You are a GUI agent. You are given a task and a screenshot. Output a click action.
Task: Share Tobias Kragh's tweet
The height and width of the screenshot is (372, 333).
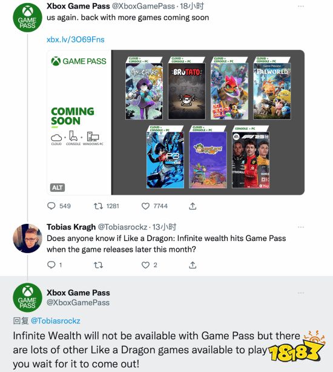tap(193, 265)
